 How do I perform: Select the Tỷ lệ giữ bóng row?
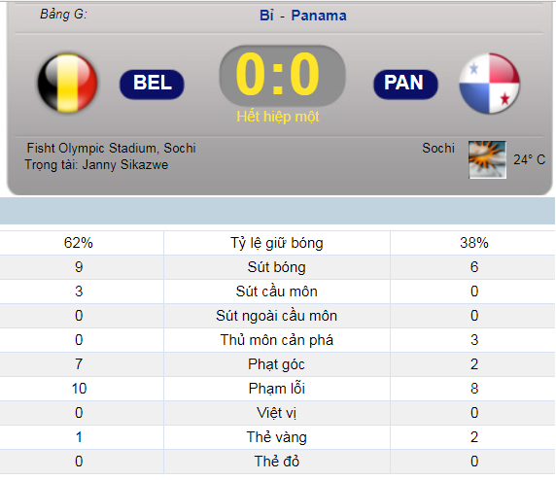277,243
